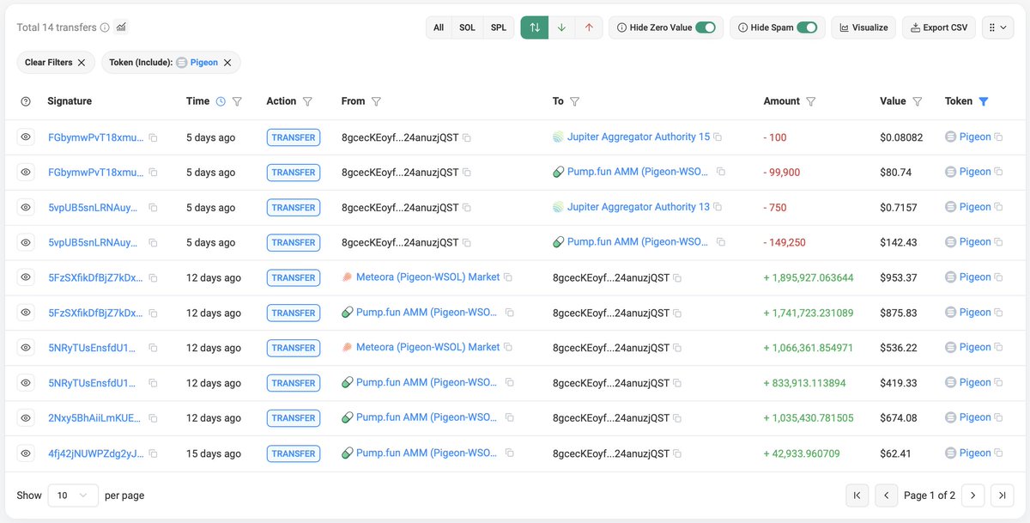The height and width of the screenshot is (523, 1030).
Task: Open Meteora Market link in $953.37 row
Action: point(427,277)
